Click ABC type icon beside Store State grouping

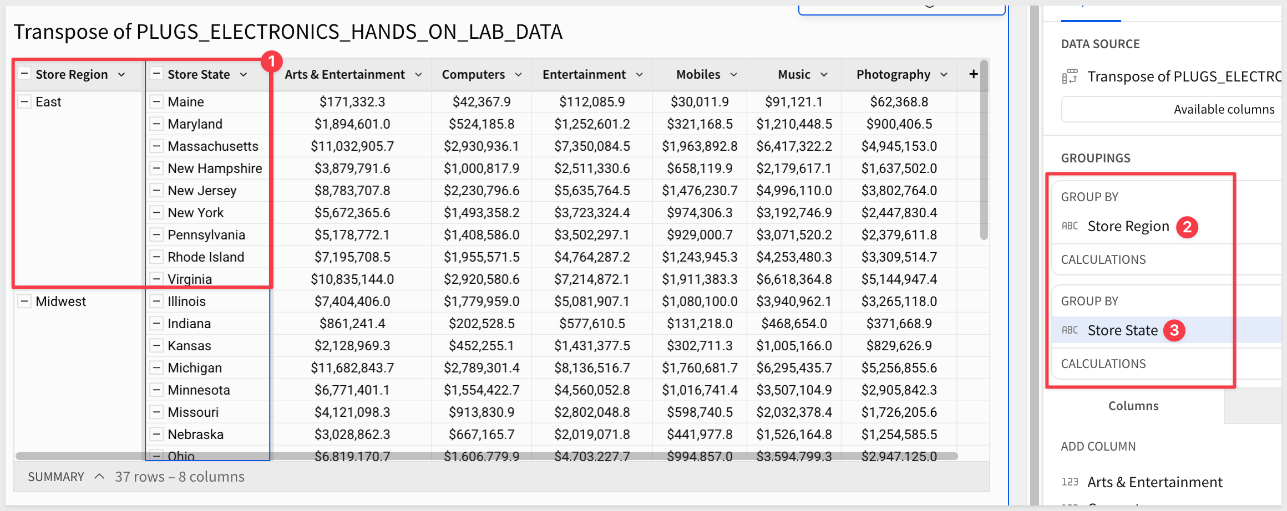tap(1070, 330)
